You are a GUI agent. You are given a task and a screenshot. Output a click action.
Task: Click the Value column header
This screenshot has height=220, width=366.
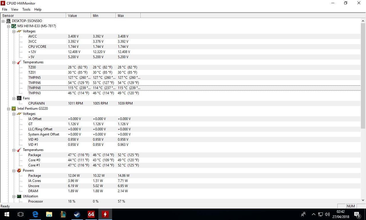pos(78,15)
